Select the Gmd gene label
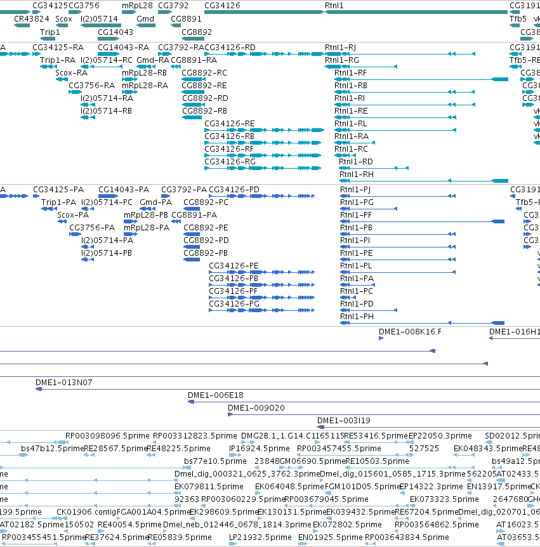This screenshot has height=547, width=540. click(x=145, y=19)
